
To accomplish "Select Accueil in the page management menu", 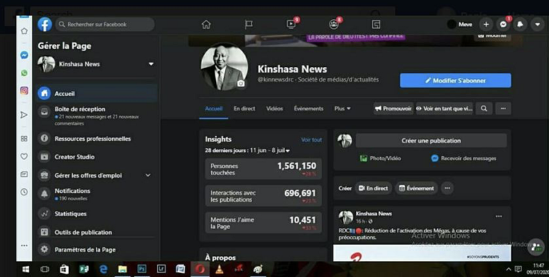I will click(97, 93).
